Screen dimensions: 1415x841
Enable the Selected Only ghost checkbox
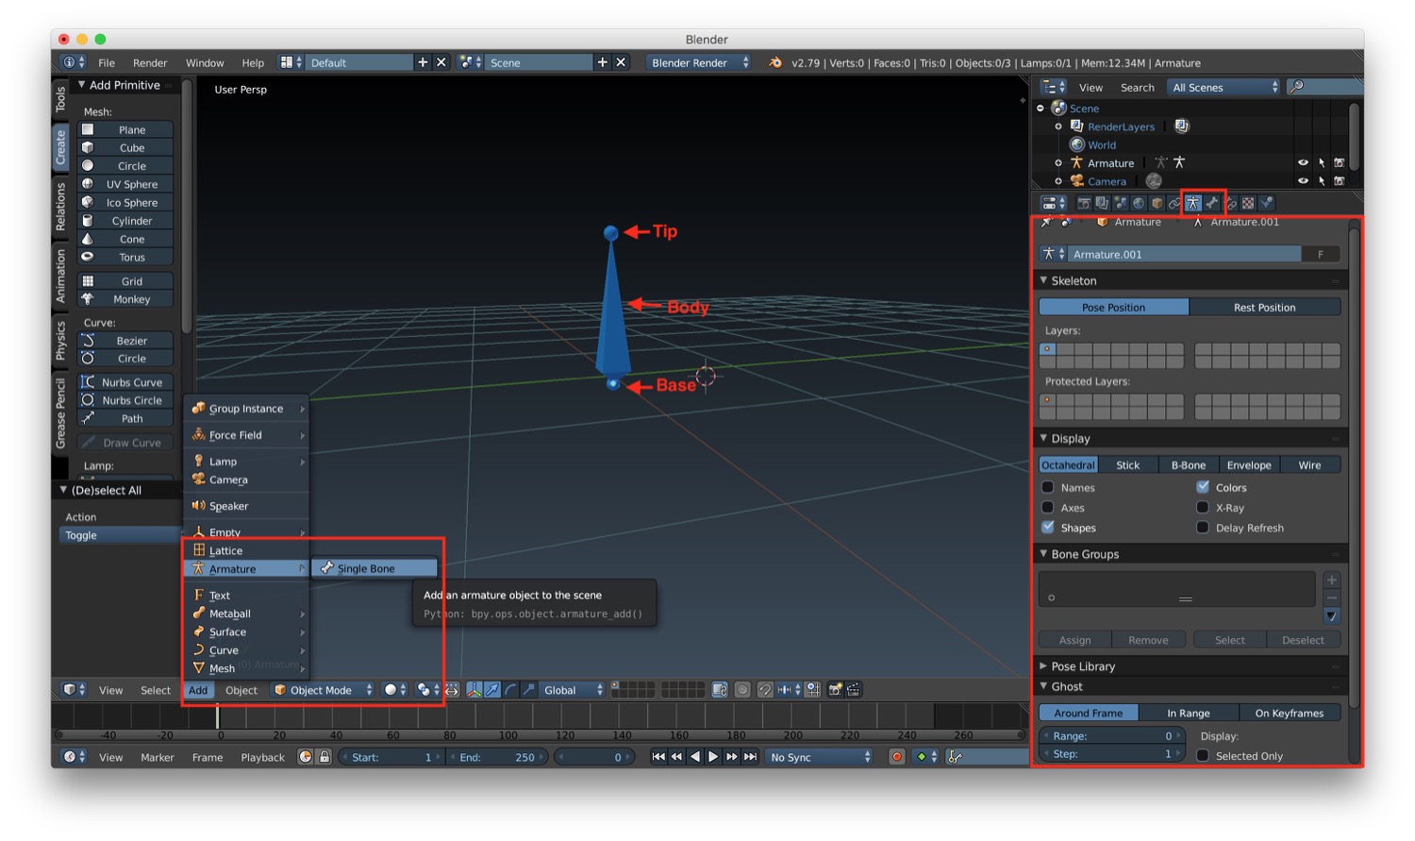(1203, 755)
